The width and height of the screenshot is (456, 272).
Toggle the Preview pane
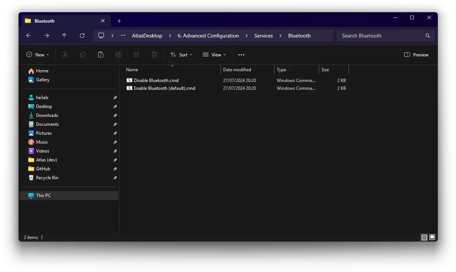[416, 55]
